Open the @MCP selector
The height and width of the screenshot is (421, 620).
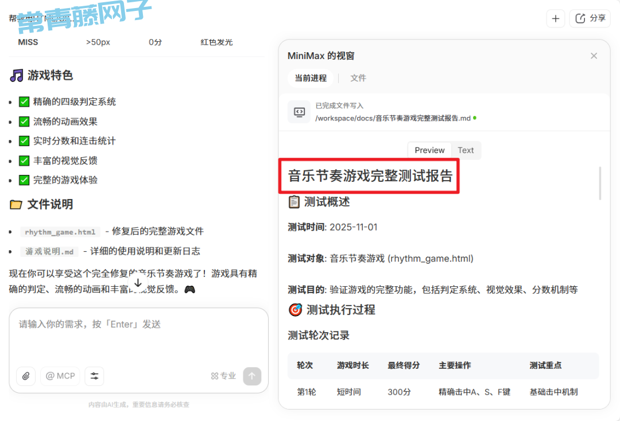(60, 376)
